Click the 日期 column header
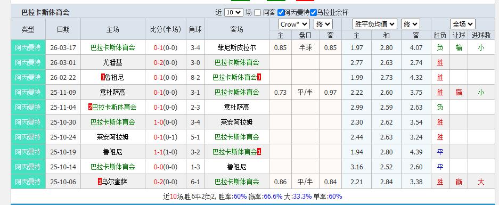 click(63, 29)
